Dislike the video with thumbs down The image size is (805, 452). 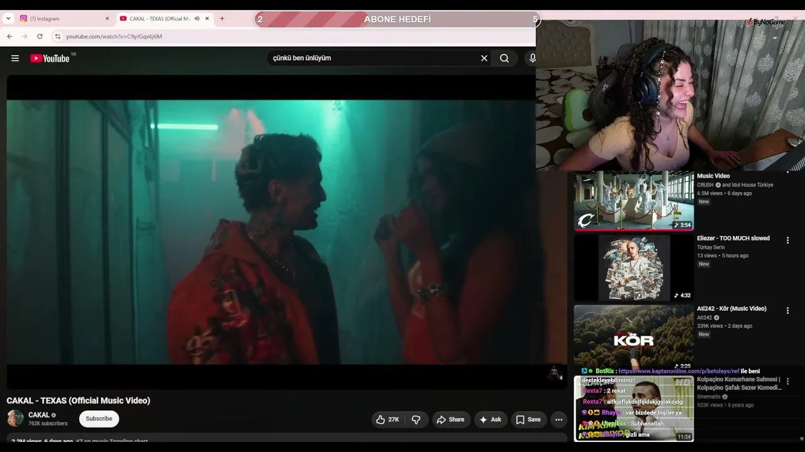coord(416,419)
